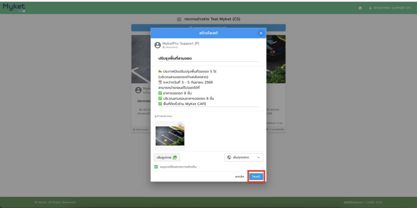Click the MyketPro Support avatar in the dialog

click(x=158, y=45)
